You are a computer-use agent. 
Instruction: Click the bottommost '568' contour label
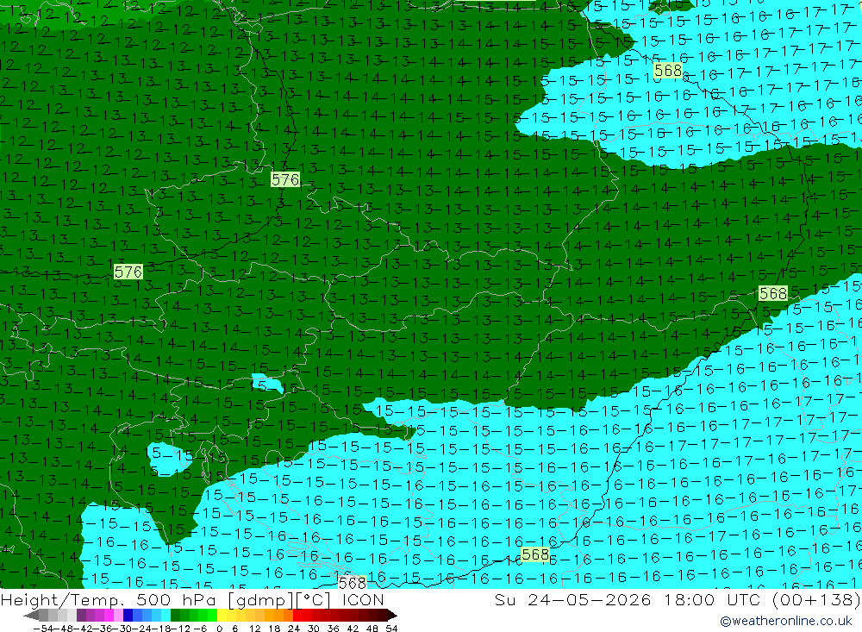pos(353,583)
